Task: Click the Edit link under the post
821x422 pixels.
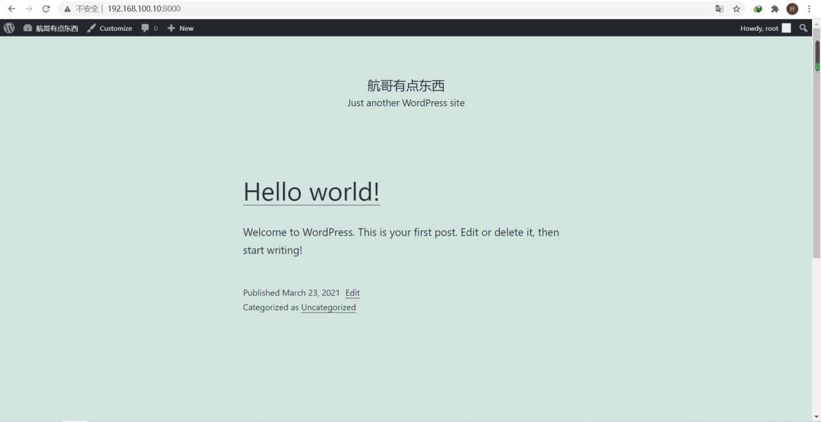Action: 352,293
